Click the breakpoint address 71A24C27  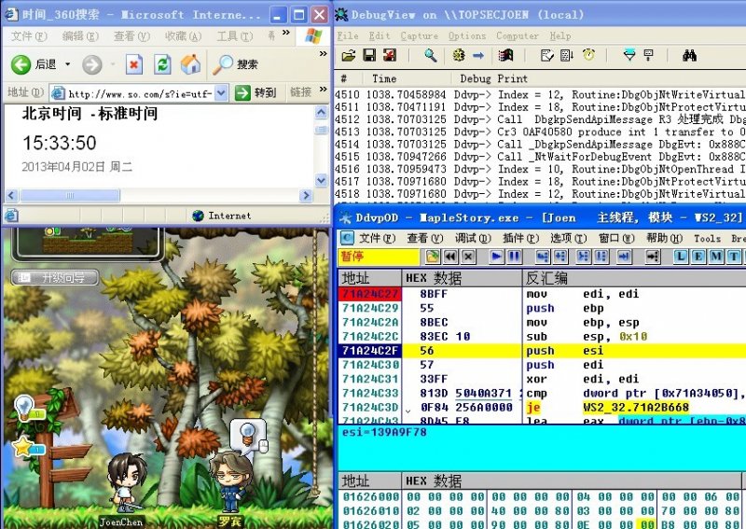pyautogui.click(x=370, y=294)
